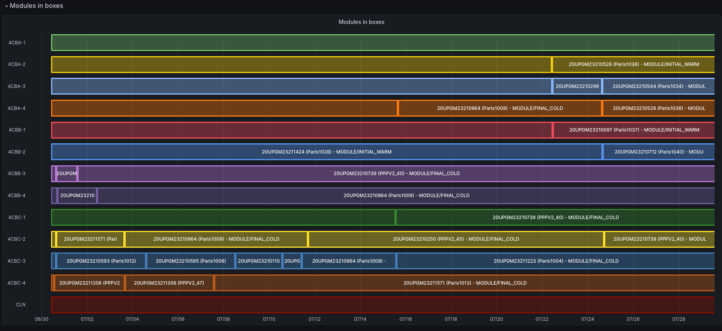Image resolution: width=722 pixels, height=331 pixels.
Task: Click 20UPGM23210250 (PPPV2_45) segment in 4CBC-2
Action: 456,239
